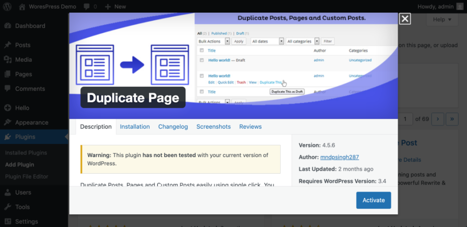467x227 pixels.
Task: Open Appearance menu item
Action: pos(32,122)
